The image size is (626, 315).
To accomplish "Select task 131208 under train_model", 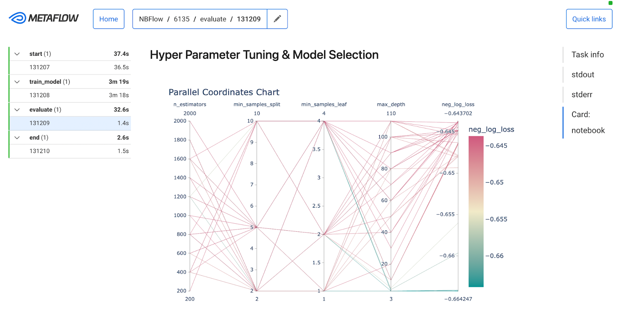I will point(70,95).
